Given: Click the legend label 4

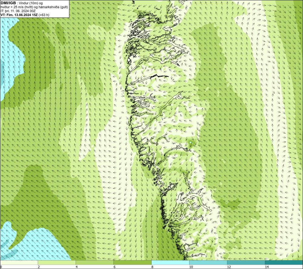Looking at the screenshot, I should (x=77, y=267).
